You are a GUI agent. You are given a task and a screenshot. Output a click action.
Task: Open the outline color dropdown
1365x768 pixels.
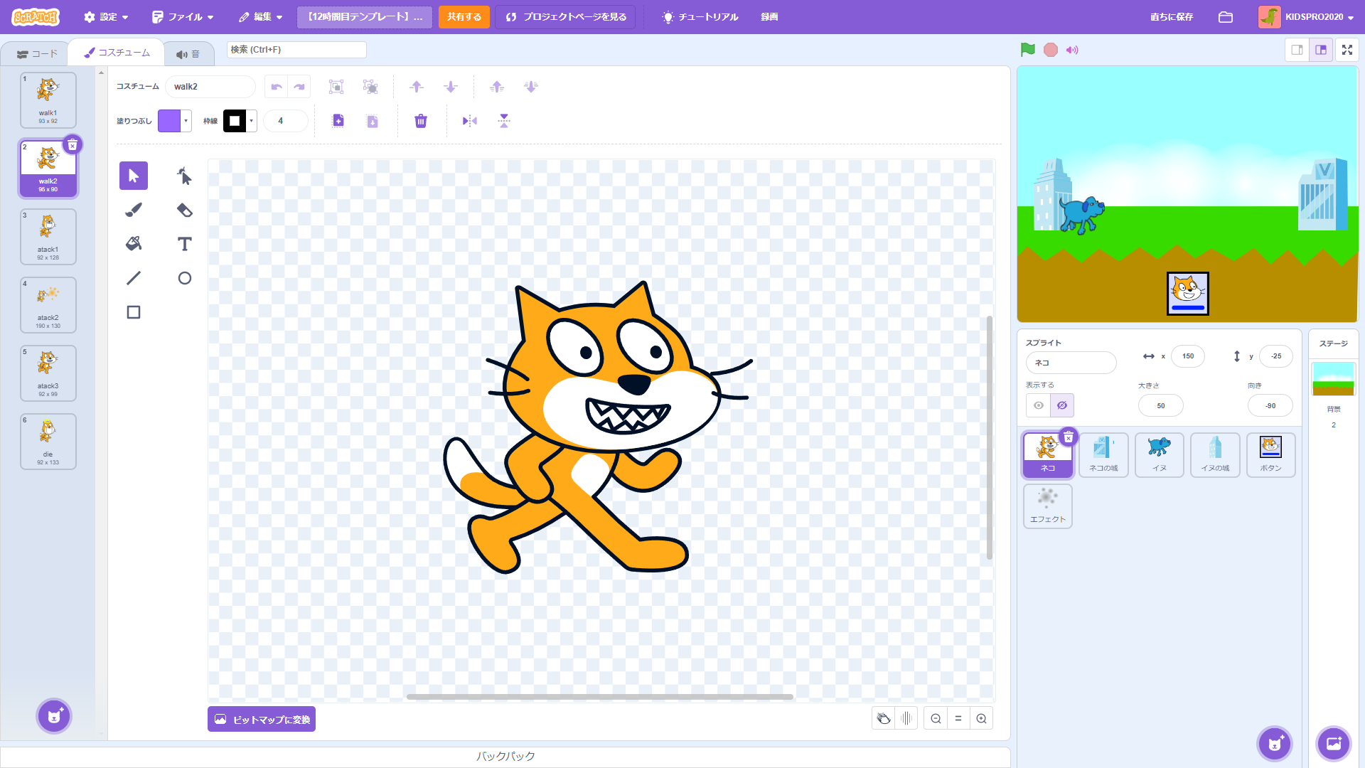point(252,121)
